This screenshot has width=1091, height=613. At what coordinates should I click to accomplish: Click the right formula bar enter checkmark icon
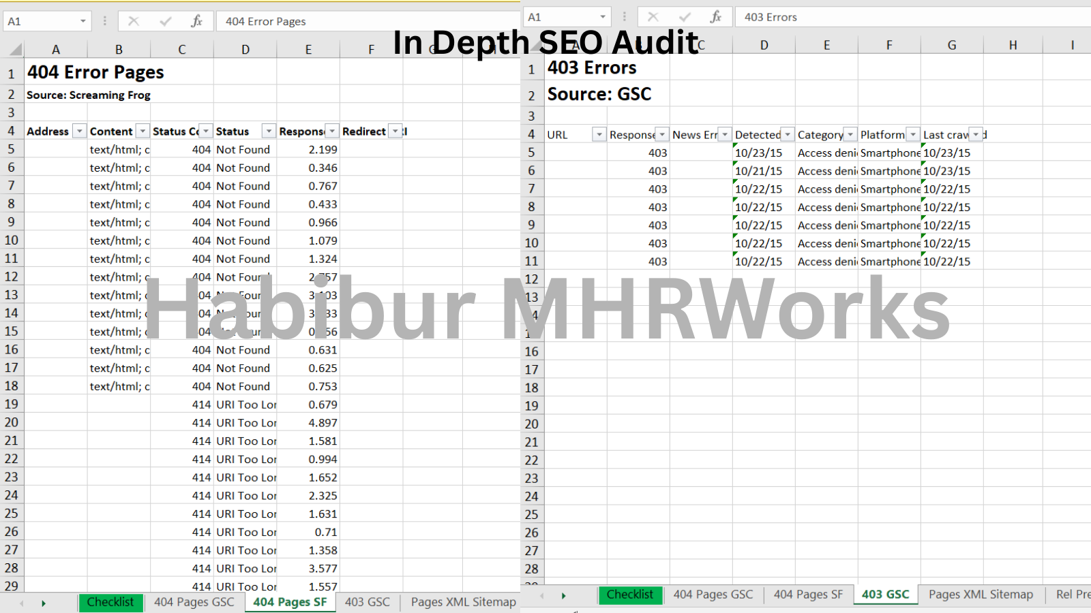click(x=685, y=17)
